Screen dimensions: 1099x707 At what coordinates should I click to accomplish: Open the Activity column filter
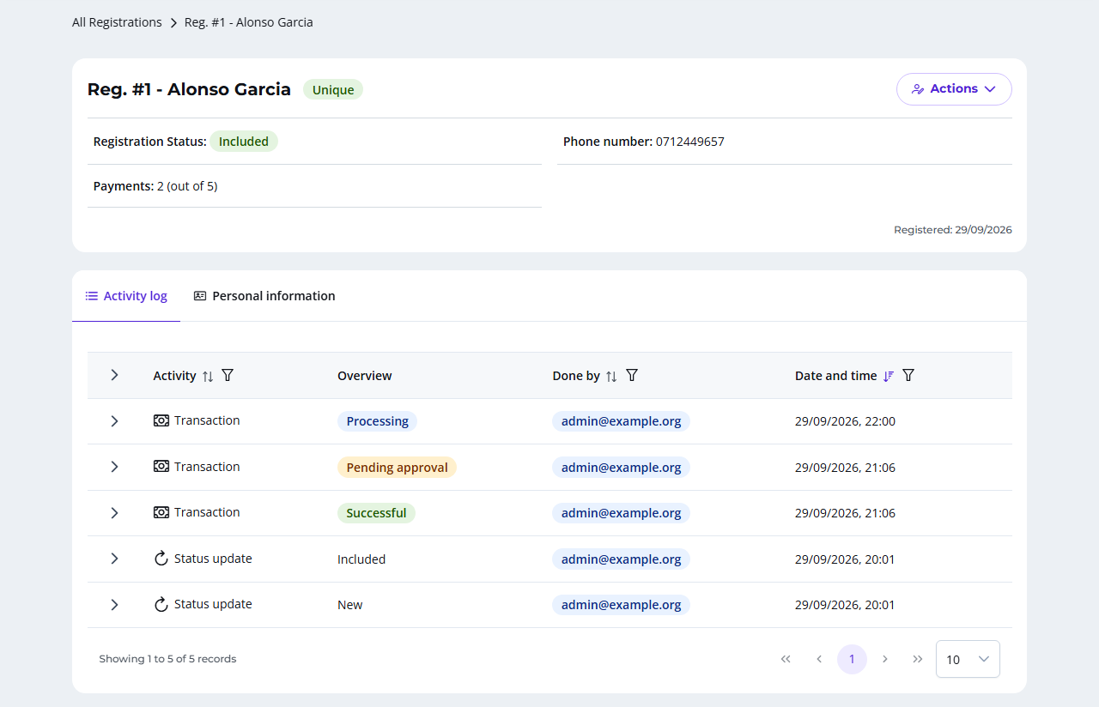click(x=228, y=375)
